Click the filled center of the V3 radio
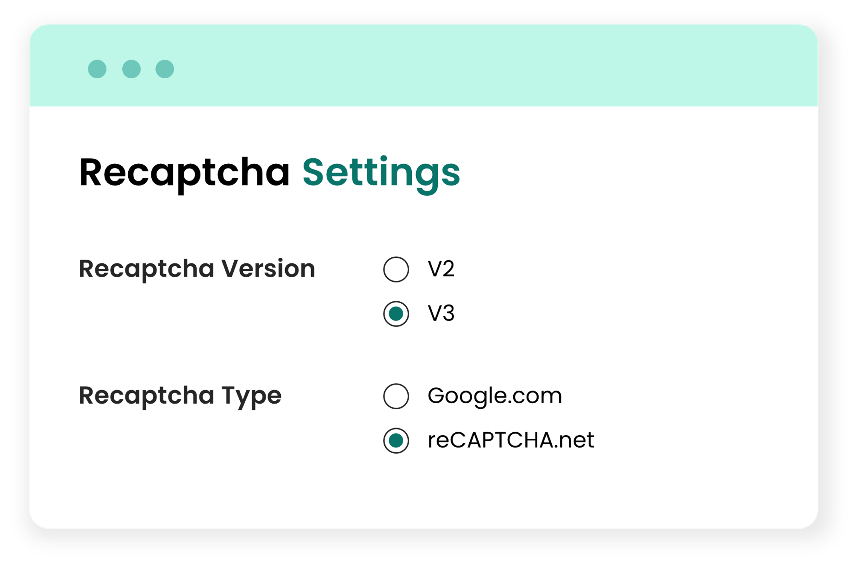The width and height of the screenshot is (858, 567). 396,314
